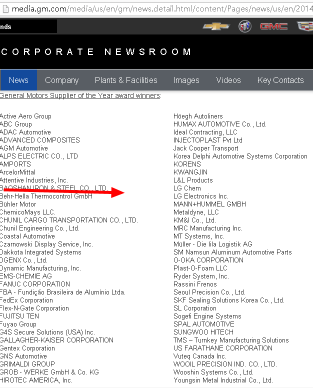Go to Plants & Facilities tab
Viewport: 313px width, 388px height.
126,80
